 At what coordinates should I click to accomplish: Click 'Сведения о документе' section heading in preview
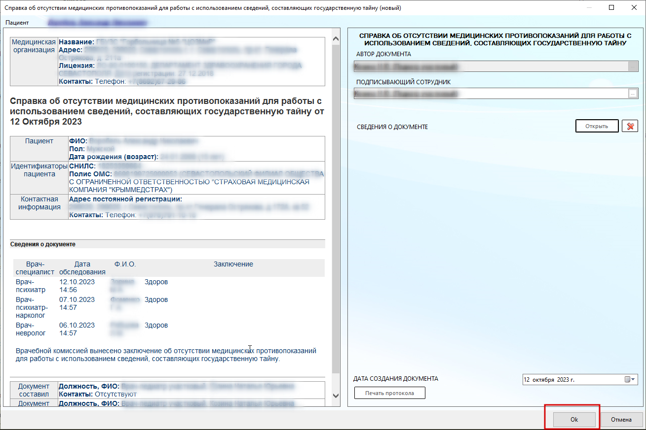click(43, 244)
